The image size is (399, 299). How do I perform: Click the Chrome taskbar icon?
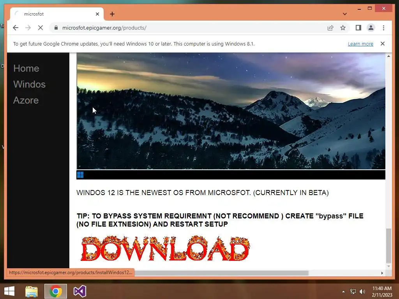click(55, 291)
